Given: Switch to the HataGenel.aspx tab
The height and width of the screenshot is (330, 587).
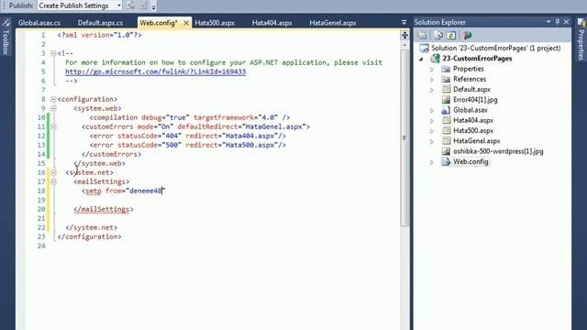Looking at the screenshot, I should 332,23.
